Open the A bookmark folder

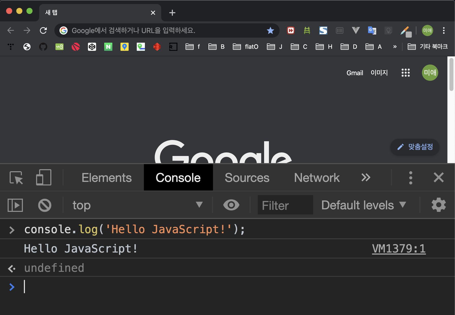click(374, 47)
